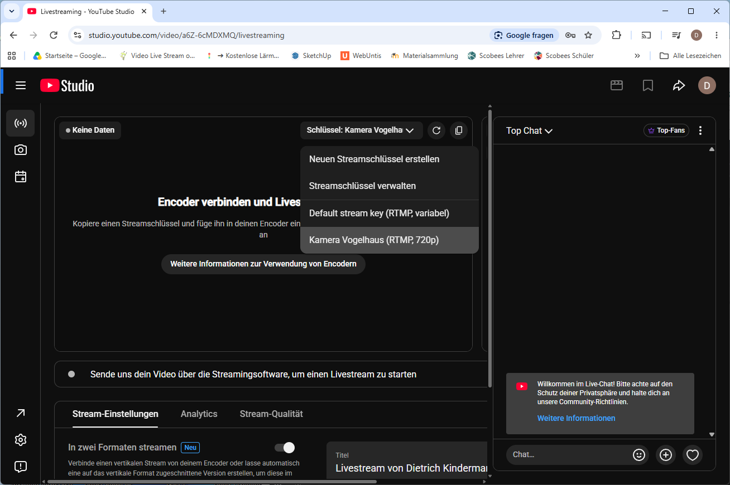Click the heart reaction icon in chat
Screen dimensions: 730x485
pyautogui.click(x=693, y=455)
